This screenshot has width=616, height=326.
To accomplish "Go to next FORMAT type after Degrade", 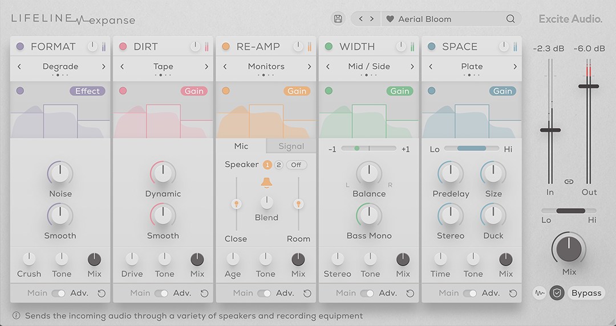I will 103,67.
